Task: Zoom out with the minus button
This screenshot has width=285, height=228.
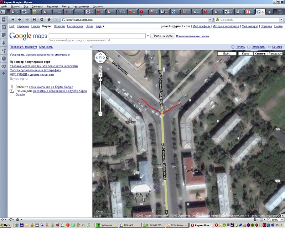Action: [100, 114]
